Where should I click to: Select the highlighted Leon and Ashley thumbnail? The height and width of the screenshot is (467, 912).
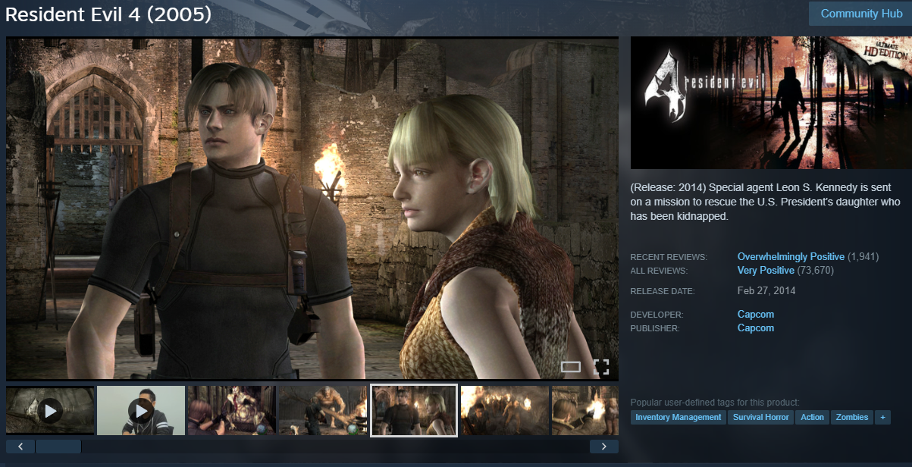414,411
